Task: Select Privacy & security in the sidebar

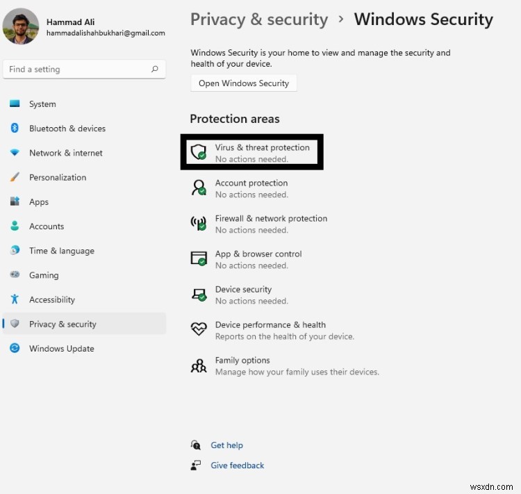Action: (84, 324)
